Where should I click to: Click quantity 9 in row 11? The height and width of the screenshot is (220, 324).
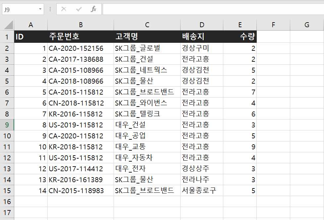240,147
